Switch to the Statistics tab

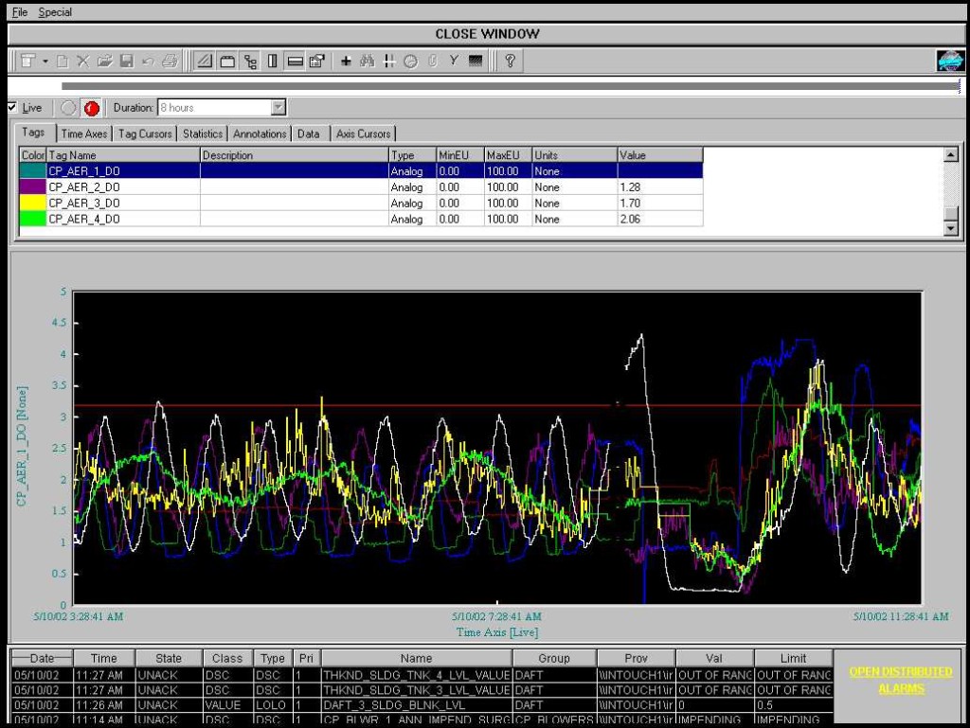[203, 133]
